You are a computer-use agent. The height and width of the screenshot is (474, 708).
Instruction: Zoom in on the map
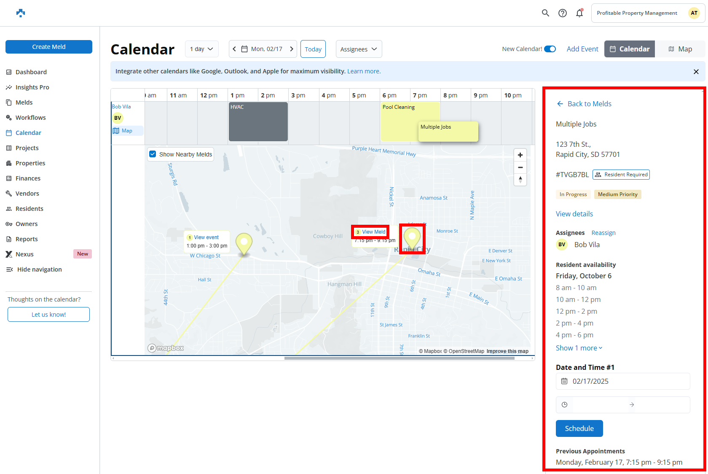click(520, 155)
